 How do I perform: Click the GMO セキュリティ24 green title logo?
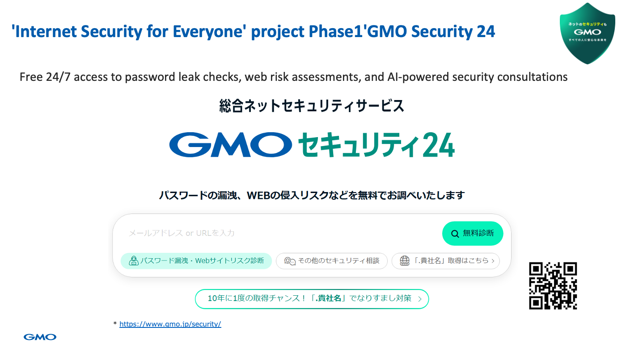click(x=376, y=144)
